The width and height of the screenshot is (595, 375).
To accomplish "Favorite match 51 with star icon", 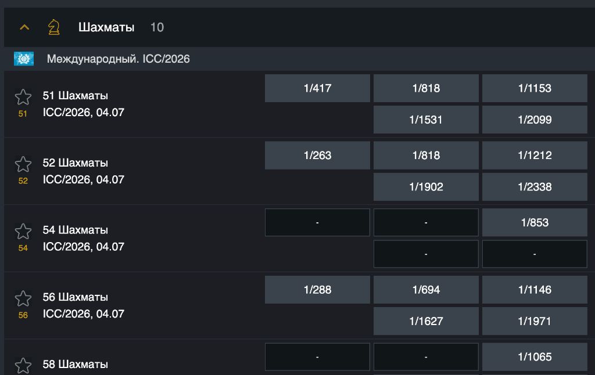I will pyautogui.click(x=23, y=97).
